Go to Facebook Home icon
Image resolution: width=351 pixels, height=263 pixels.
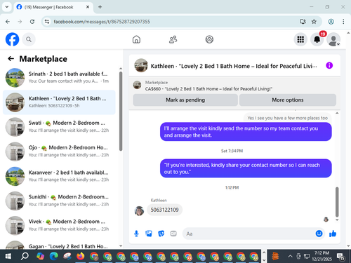click(136, 39)
